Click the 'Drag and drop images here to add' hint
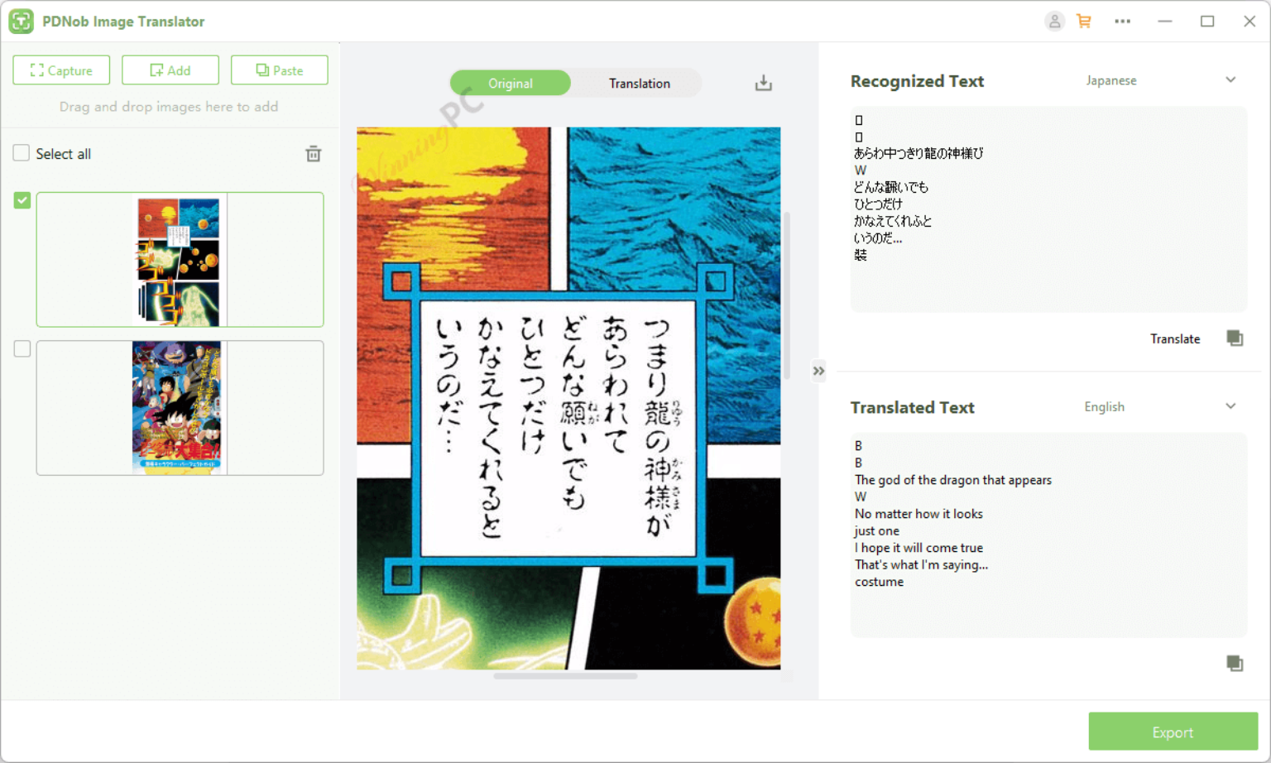 169,107
